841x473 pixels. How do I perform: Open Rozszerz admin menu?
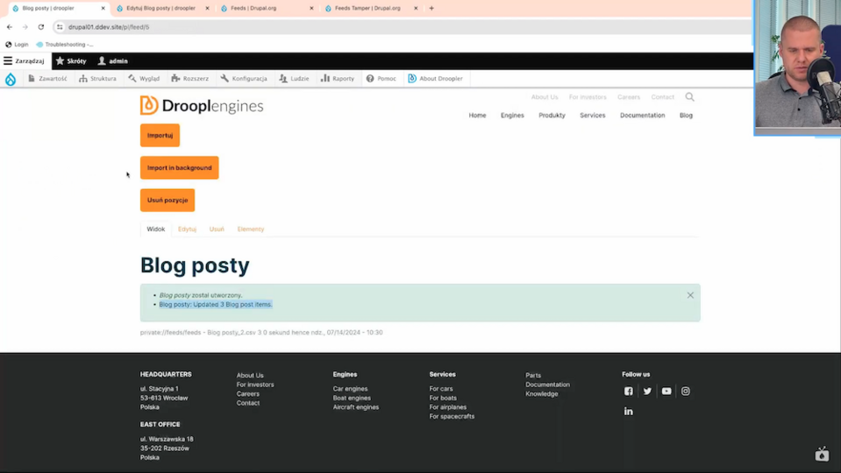[190, 78]
